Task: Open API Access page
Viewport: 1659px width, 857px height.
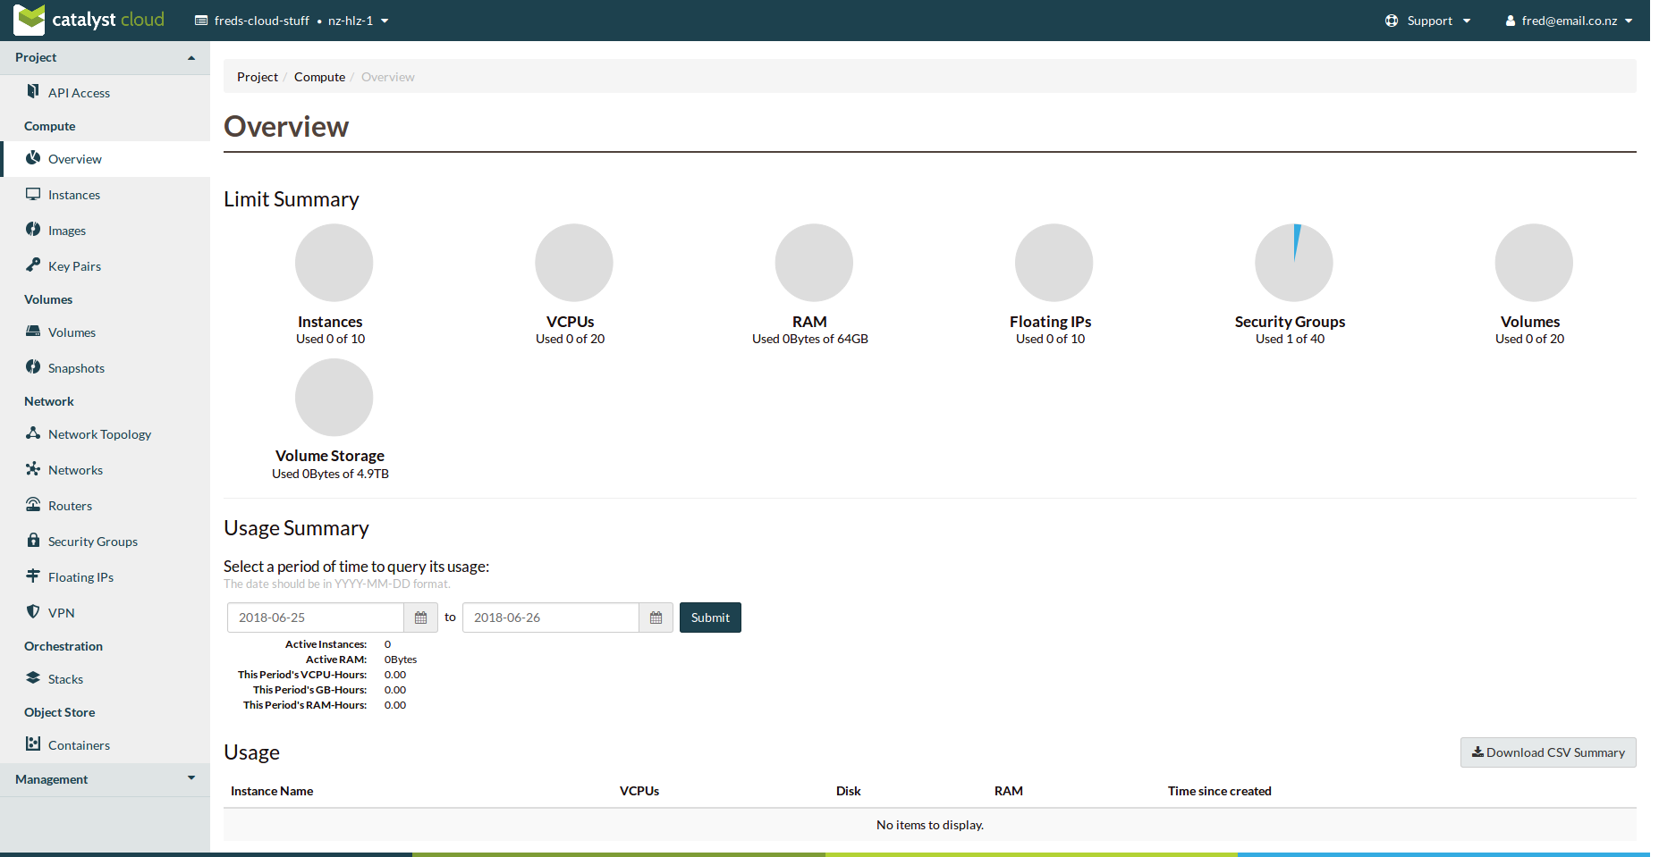Action: 79,93
